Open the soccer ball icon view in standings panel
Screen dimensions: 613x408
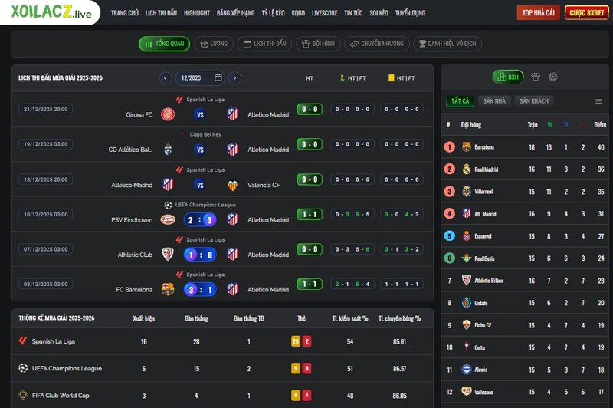point(552,77)
